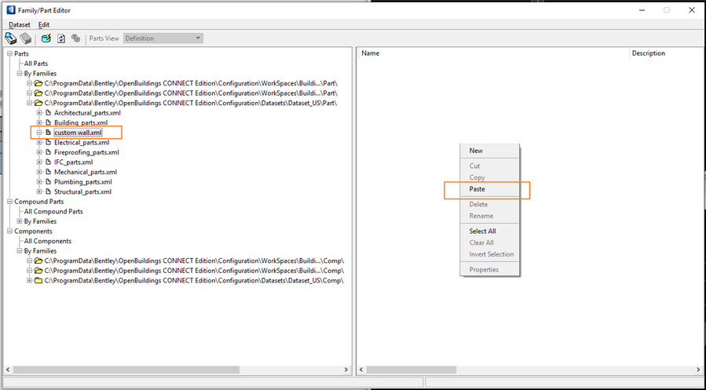Viewport: 706px width, 390px height.
Task: Click the file icon beside Plumbing_parts.xml
Action: click(48, 182)
